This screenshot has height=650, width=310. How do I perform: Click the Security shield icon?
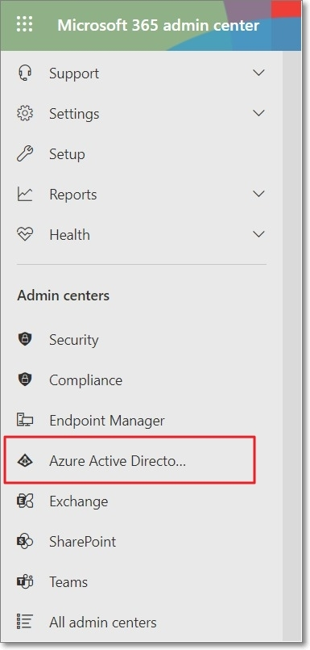coord(24,339)
